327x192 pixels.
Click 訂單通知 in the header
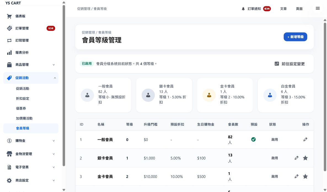(254, 9)
